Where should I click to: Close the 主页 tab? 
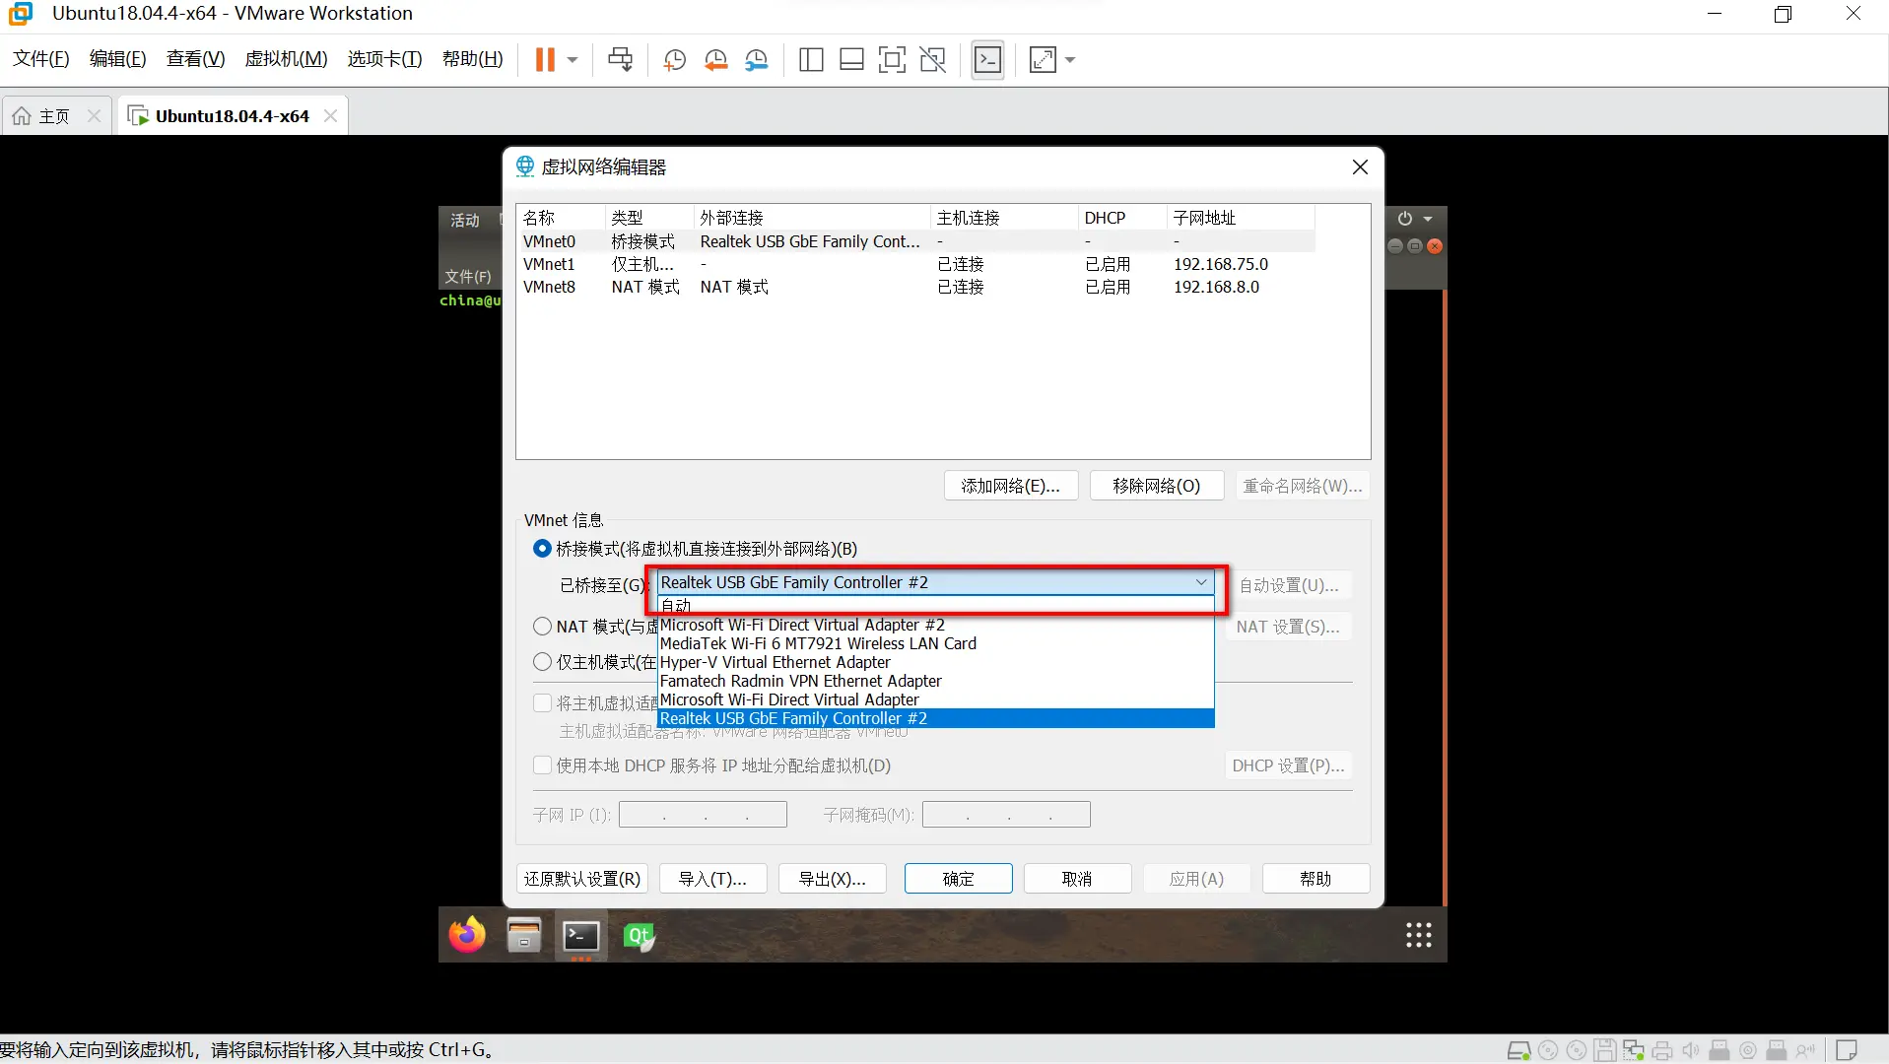coord(95,116)
